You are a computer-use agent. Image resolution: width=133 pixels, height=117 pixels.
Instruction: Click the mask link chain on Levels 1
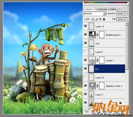pyautogui.click(x=97, y=60)
